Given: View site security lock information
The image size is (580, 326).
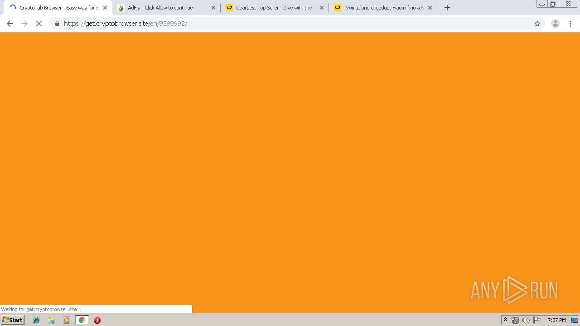Looking at the screenshot, I should [57, 24].
